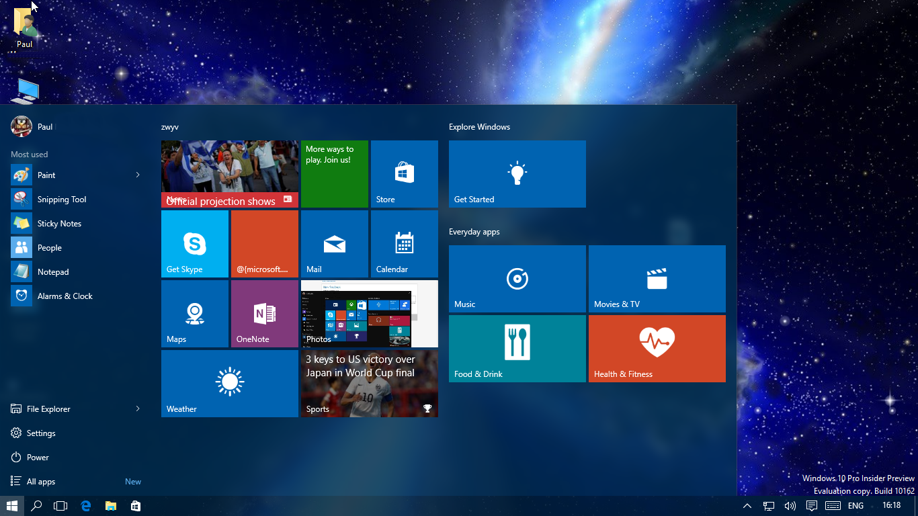Screen dimensions: 918x516
Task: Open the Photos live tile
Action: click(x=370, y=314)
